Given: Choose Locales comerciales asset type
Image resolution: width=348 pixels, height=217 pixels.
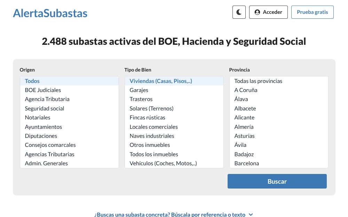Looking at the screenshot, I should point(174,127).
